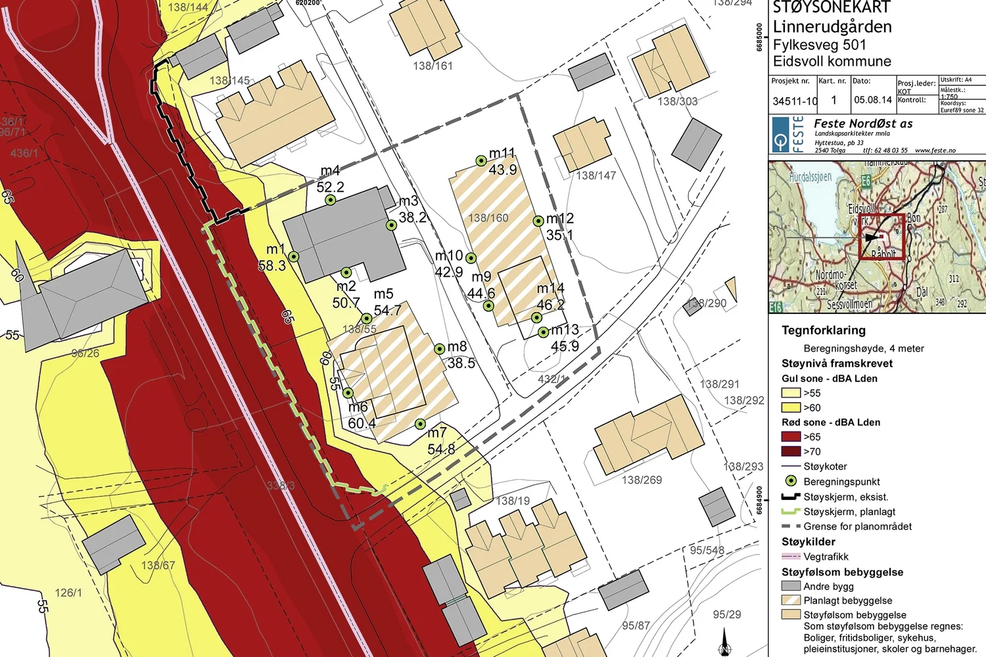Select calculation point m4 marker
This screenshot has height=657, width=986.
331,200
